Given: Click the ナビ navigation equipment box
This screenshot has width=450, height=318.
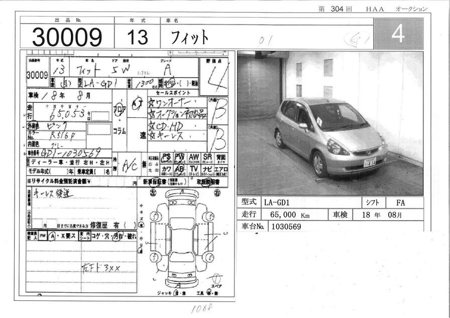Looking at the screenshot, I should coord(207,170).
